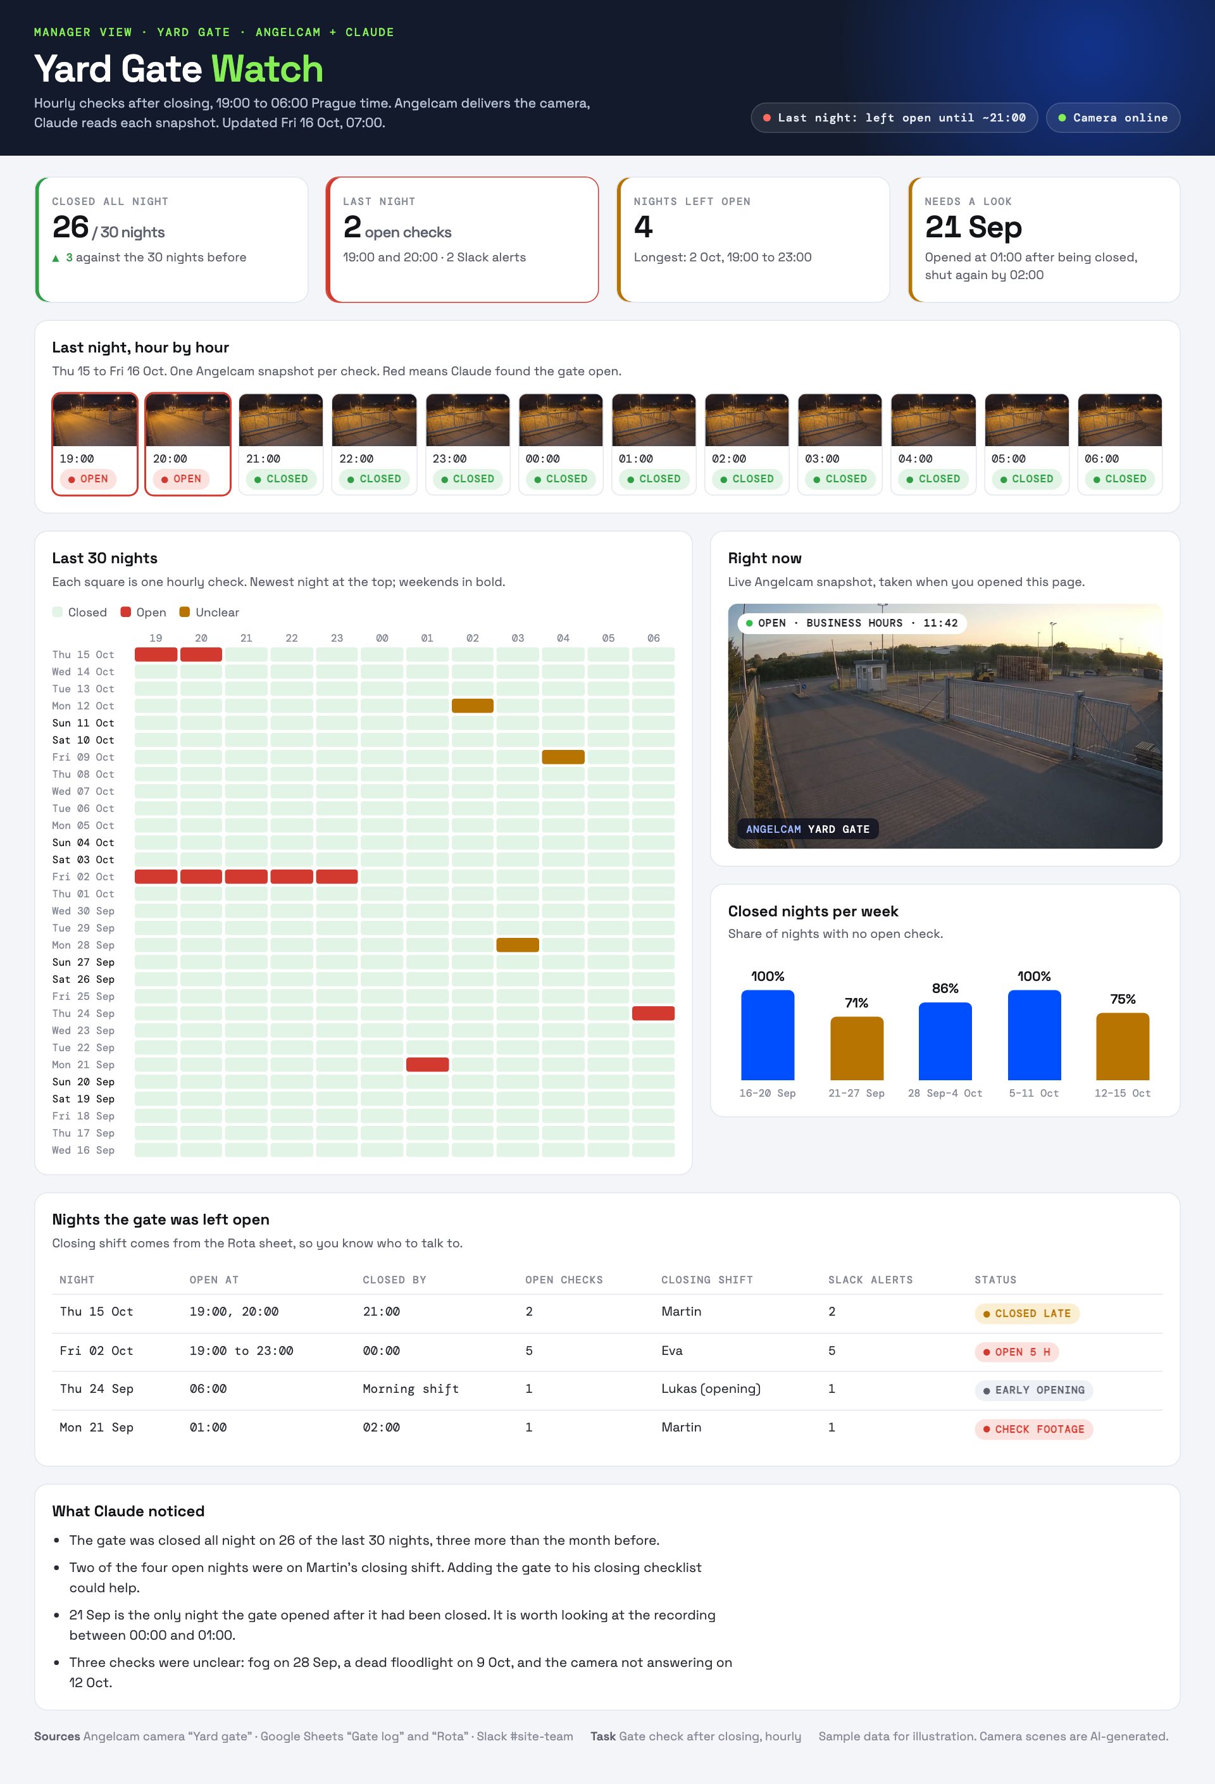Viewport: 1215px width, 1784px height.
Task: Click the 'Morning shift' closed-by cell
Action: tap(411, 1390)
